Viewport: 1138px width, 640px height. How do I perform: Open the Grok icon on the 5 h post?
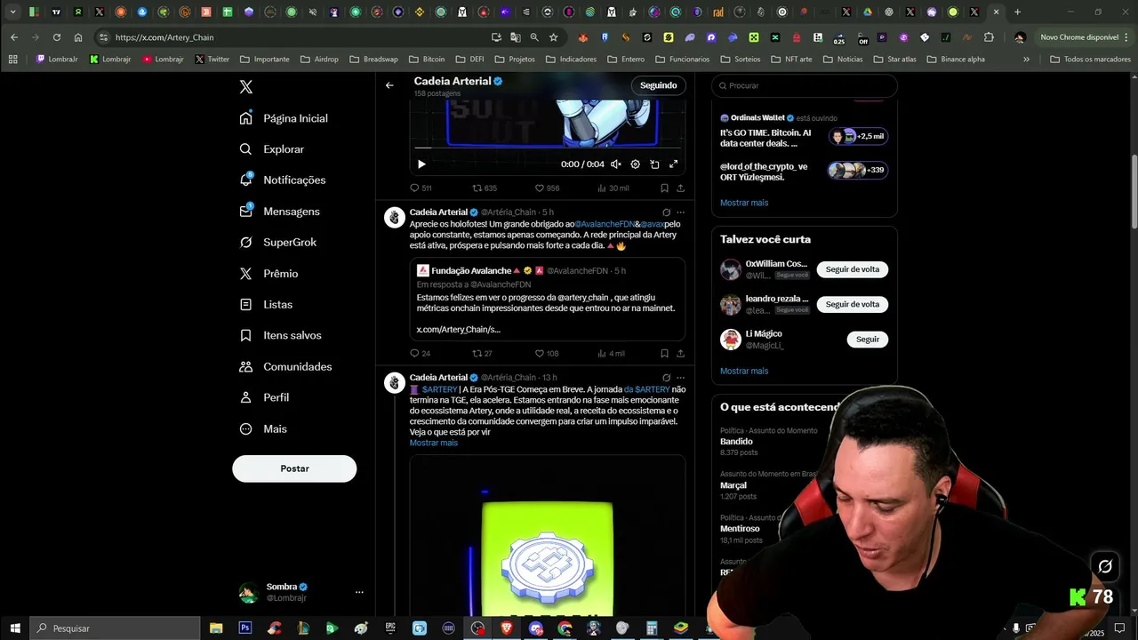(666, 212)
